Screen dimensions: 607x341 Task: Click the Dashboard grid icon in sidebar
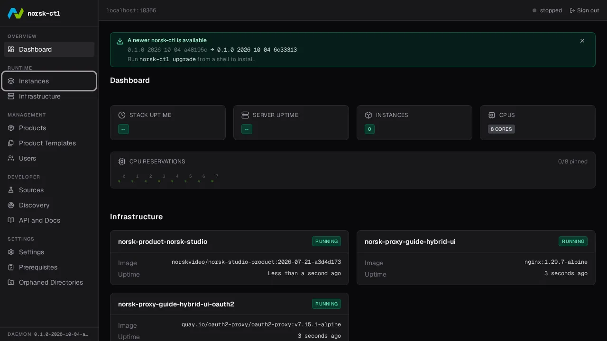coord(11,49)
